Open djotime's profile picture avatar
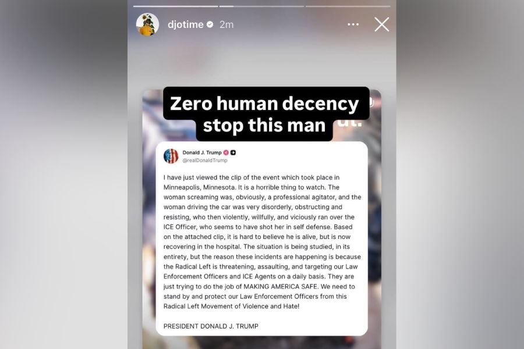 (147, 24)
